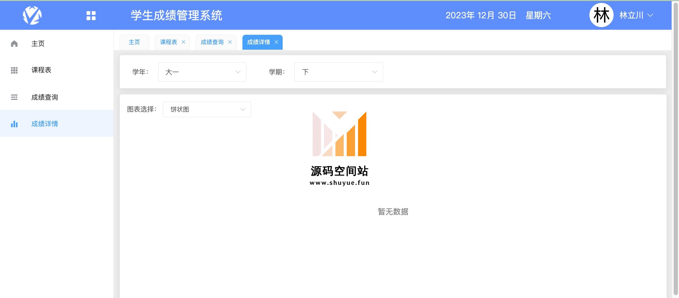Click the home icon in sidebar
This screenshot has height=298, width=679.
tap(14, 44)
